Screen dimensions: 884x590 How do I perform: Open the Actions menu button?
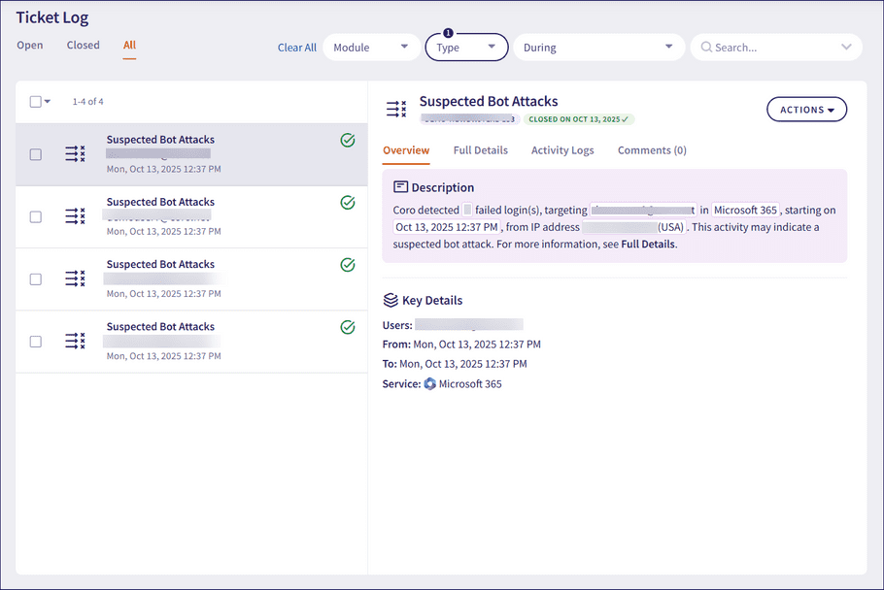click(806, 110)
